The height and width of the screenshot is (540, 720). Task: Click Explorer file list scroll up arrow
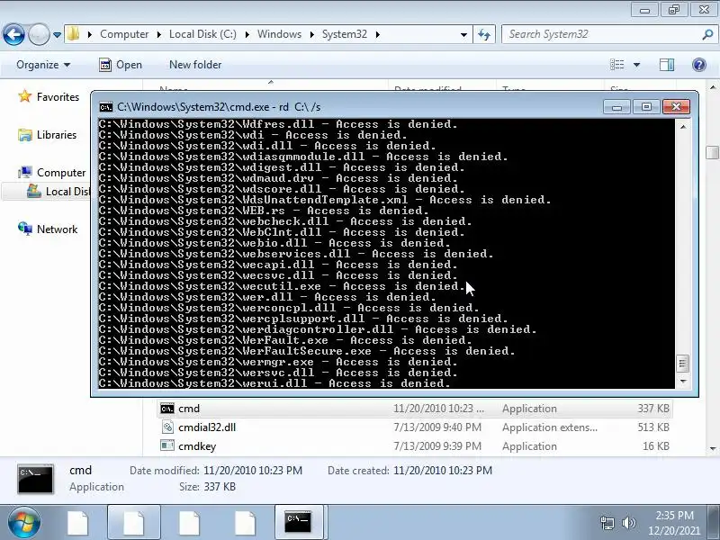coord(713,86)
